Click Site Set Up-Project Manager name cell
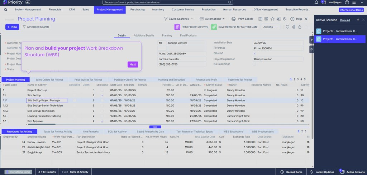This screenshot has width=367, height=175. pyautogui.click(x=47, y=101)
